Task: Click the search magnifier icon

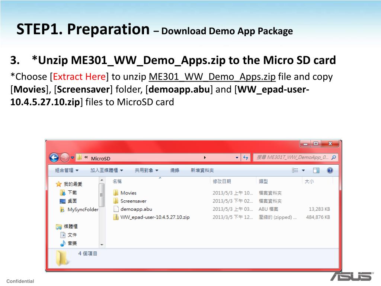Action: tap(334, 158)
